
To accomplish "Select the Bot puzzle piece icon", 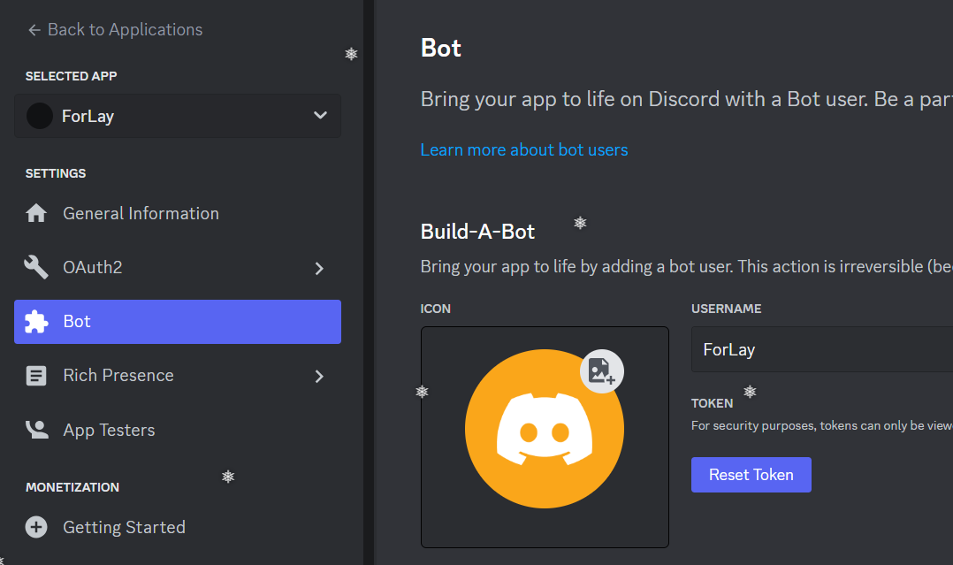I will (x=36, y=322).
